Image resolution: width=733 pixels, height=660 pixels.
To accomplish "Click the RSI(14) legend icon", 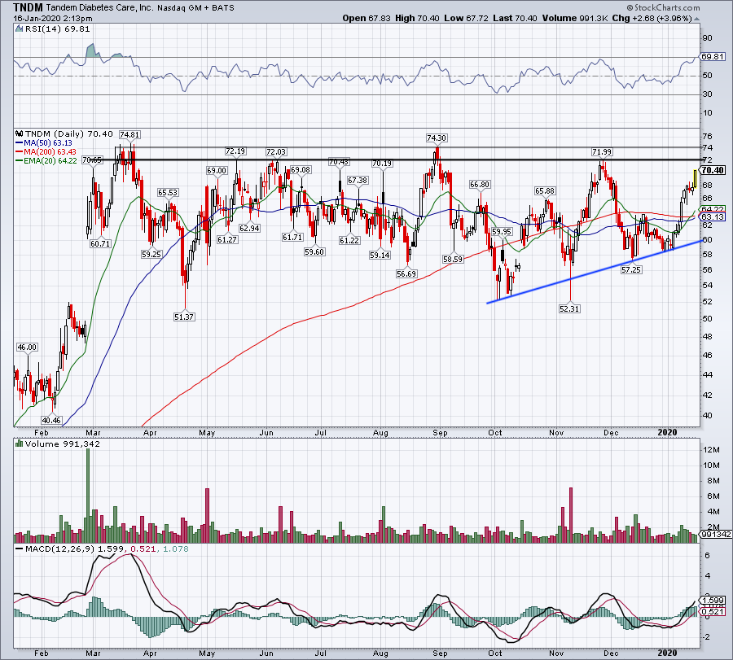I will tap(19, 29).
